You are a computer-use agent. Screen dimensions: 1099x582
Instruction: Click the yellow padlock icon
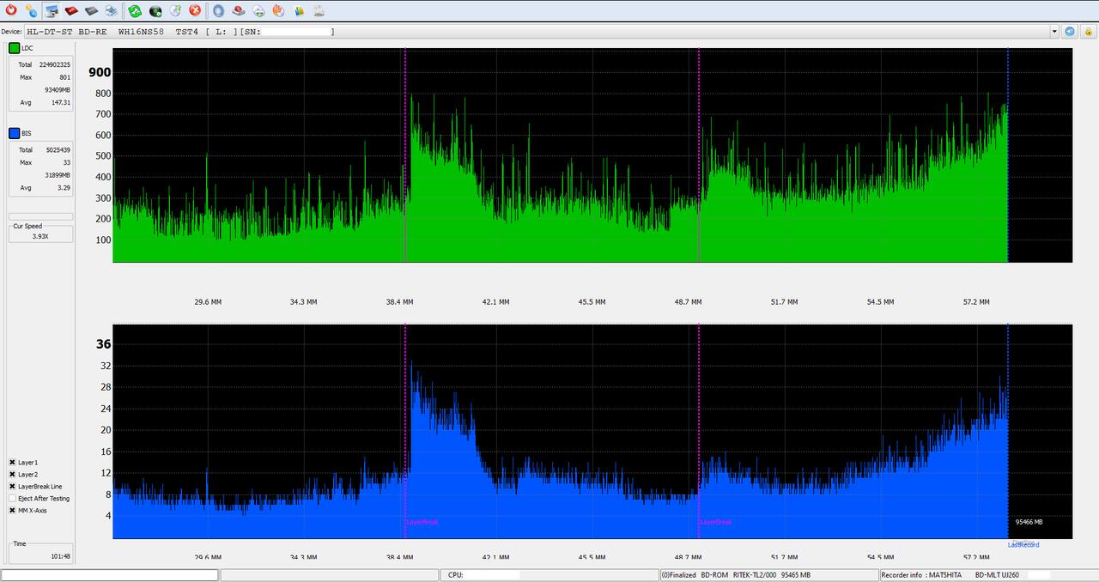[x=1087, y=32]
